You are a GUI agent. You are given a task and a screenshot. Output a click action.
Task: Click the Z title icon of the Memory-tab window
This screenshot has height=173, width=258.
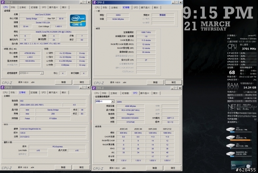click(94, 2)
